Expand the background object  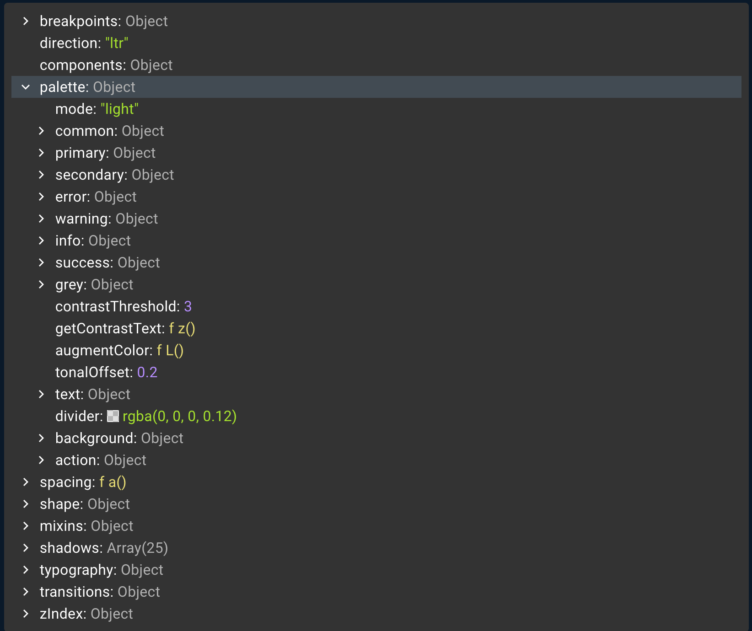click(x=42, y=438)
